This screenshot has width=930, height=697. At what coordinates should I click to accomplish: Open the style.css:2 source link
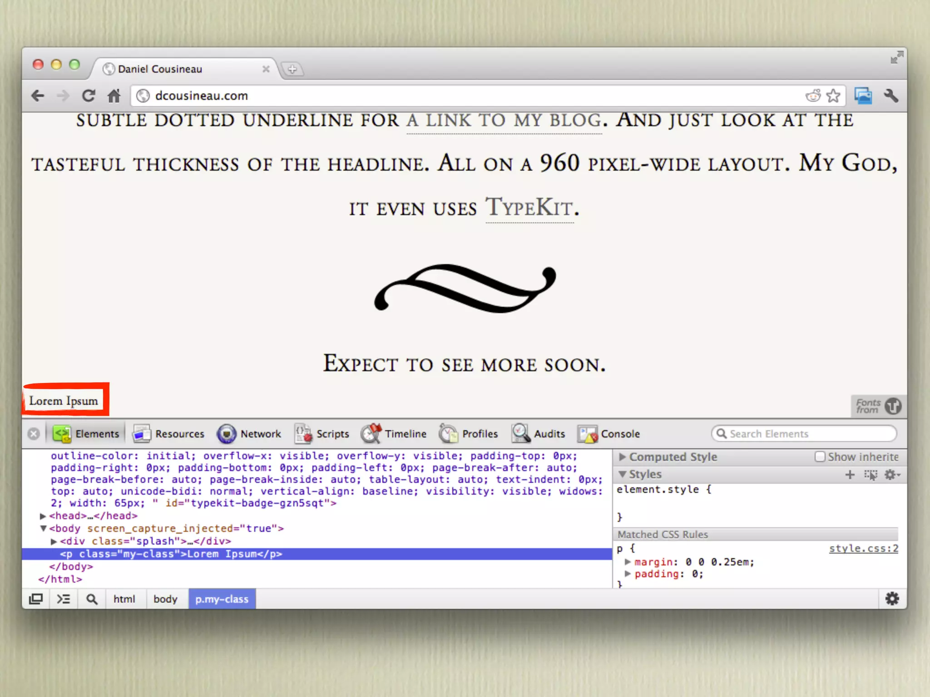pos(863,549)
